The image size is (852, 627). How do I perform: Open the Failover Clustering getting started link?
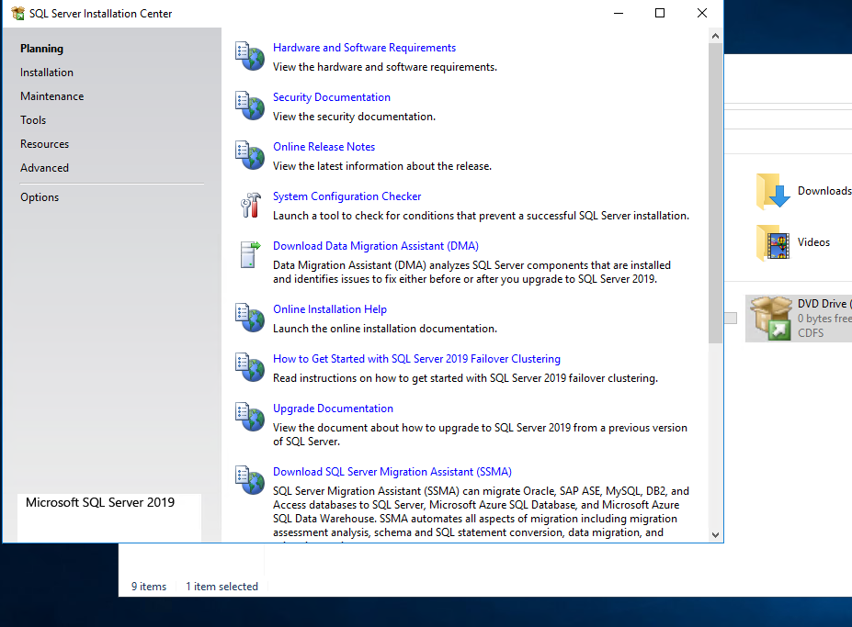click(416, 359)
